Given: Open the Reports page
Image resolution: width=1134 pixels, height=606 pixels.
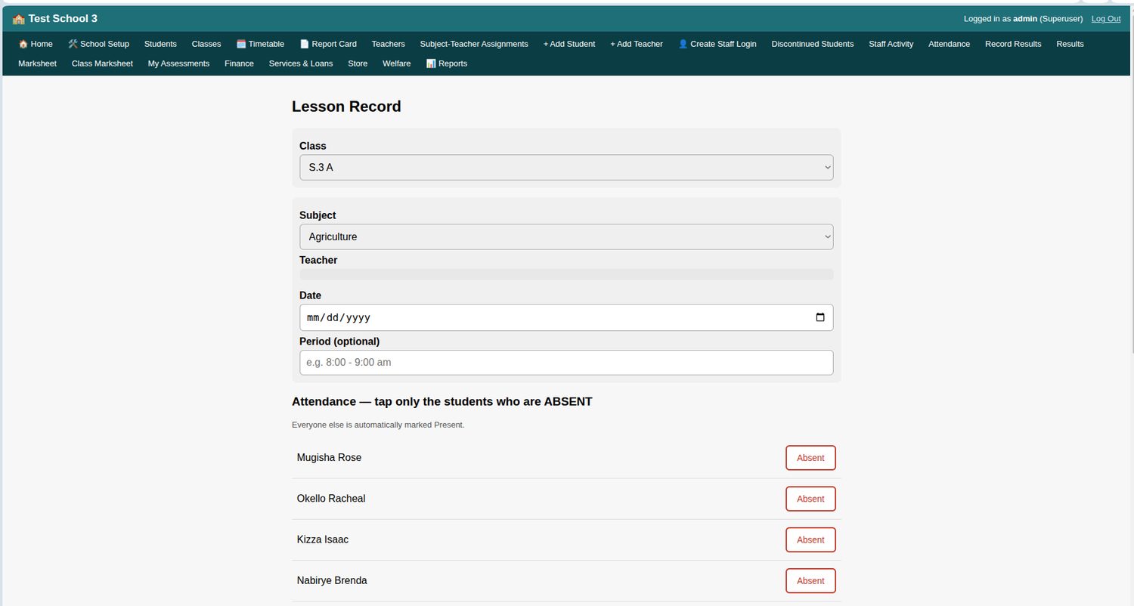Looking at the screenshot, I should [447, 63].
